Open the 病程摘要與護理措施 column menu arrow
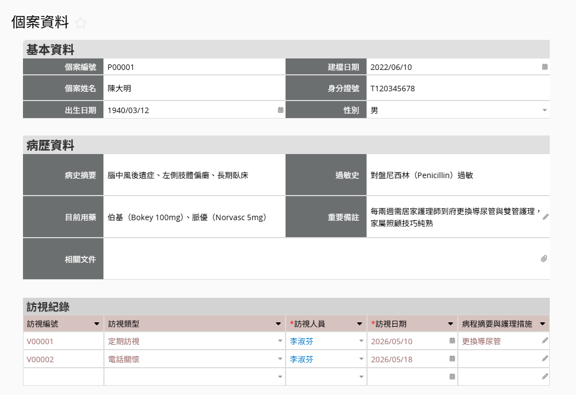The height and width of the screenshot is (395, 576). (543, 324)
